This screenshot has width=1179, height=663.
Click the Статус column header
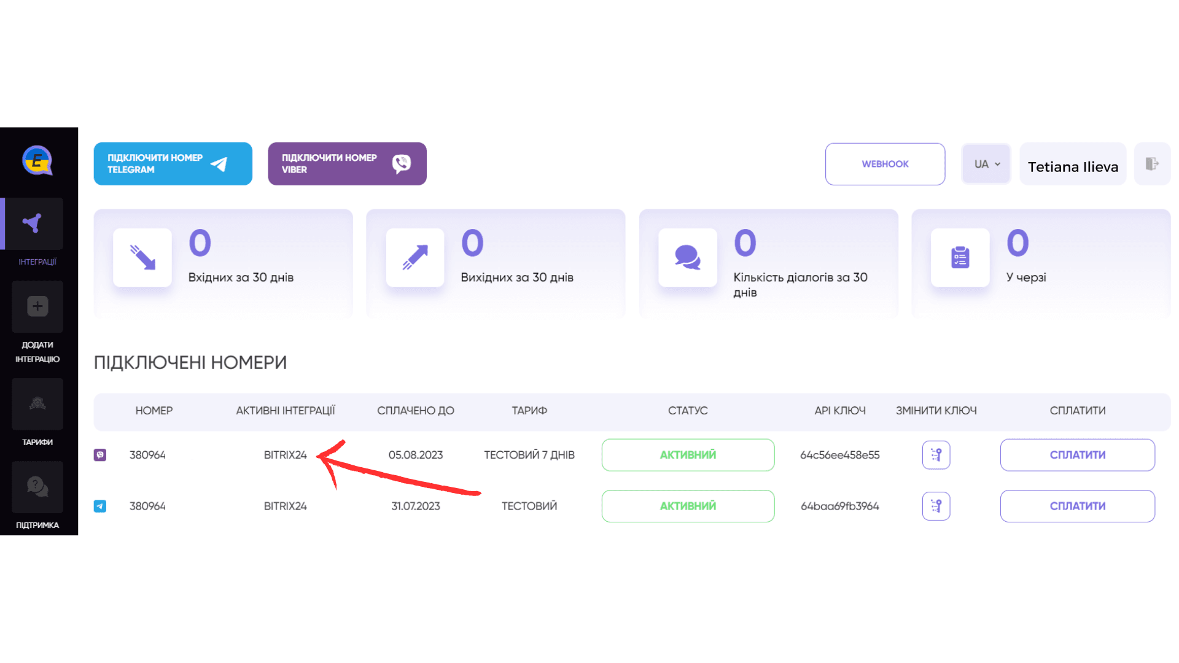(x=688, y=411)
